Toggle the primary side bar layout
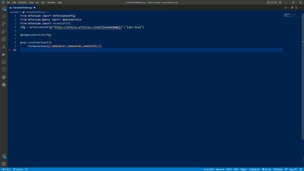The width and height of the screenshot is (304, 171). tap(268, 2)
